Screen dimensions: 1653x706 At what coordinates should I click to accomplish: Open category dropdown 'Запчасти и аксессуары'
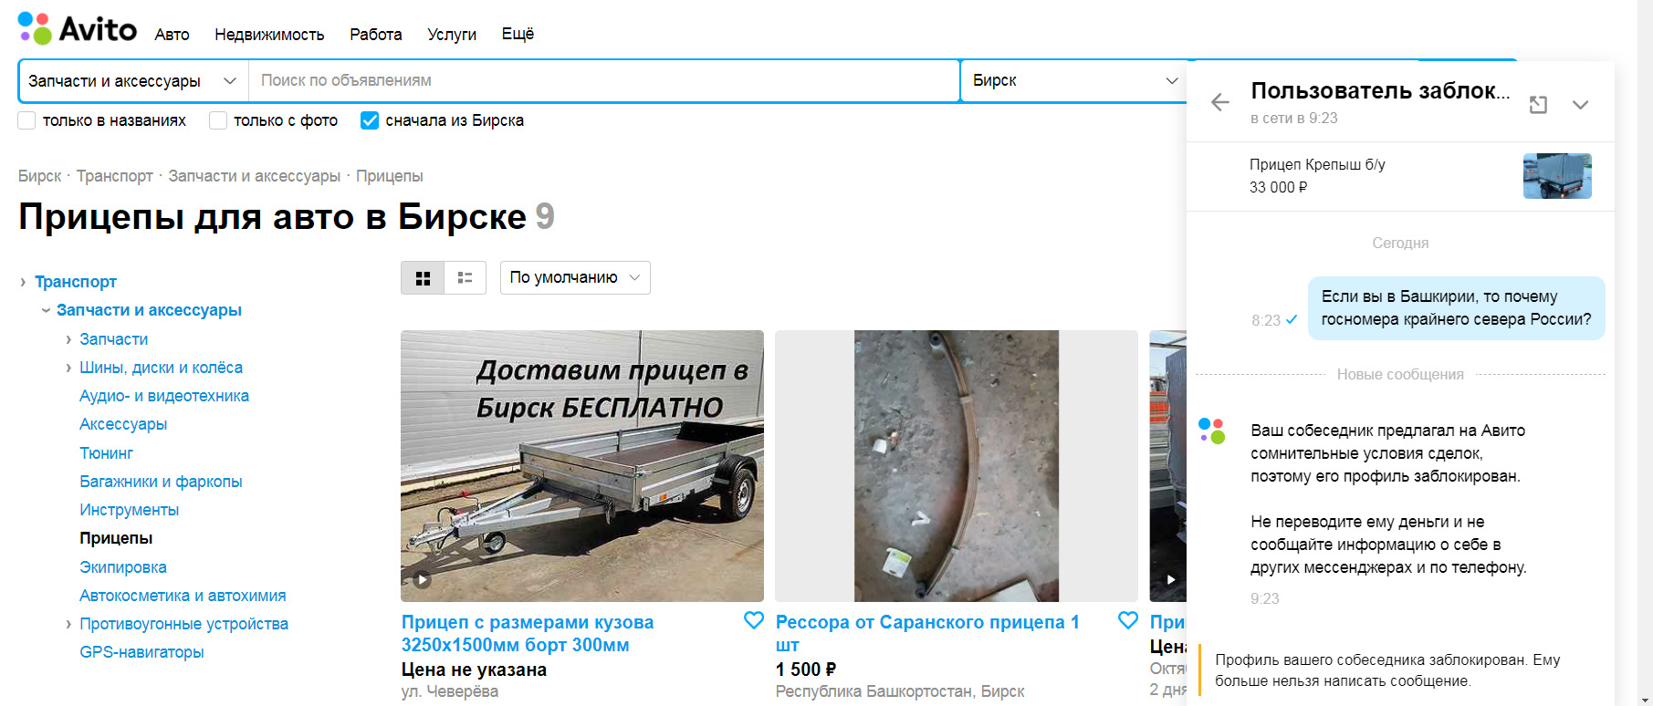(133, 81)
